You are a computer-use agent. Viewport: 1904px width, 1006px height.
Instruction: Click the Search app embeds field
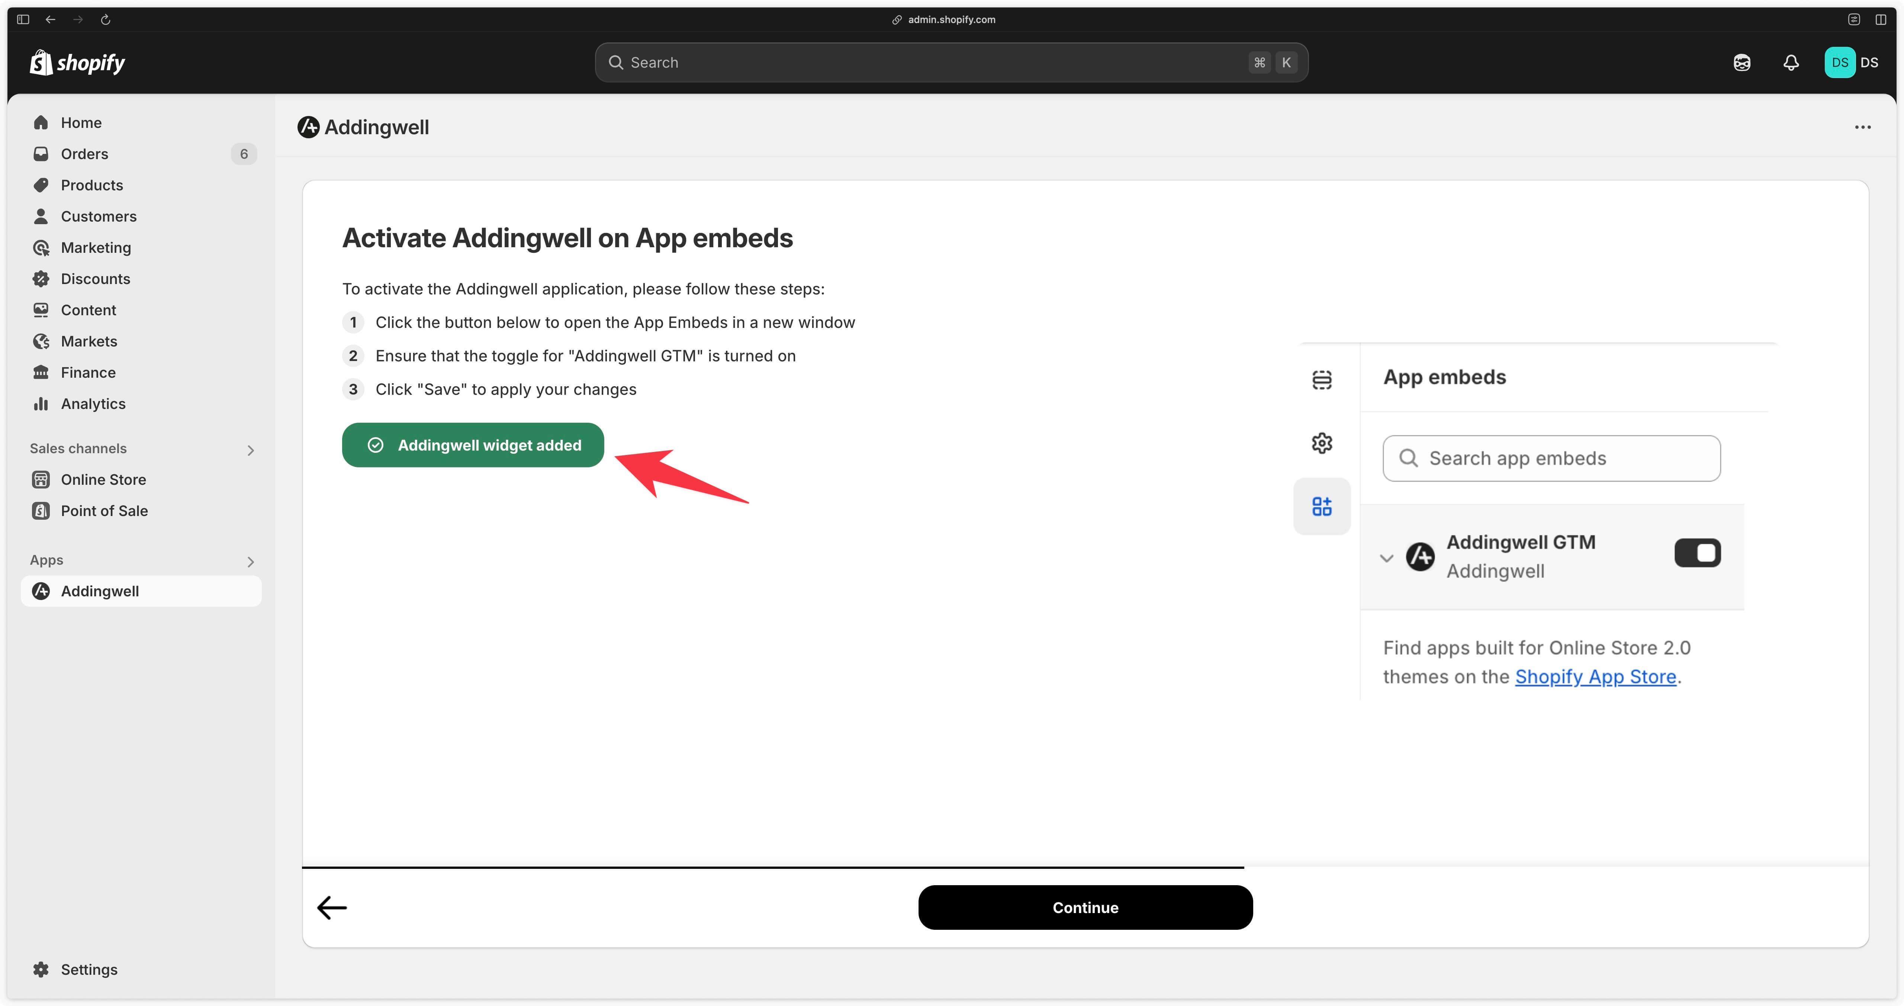[x=1551, y=458]
